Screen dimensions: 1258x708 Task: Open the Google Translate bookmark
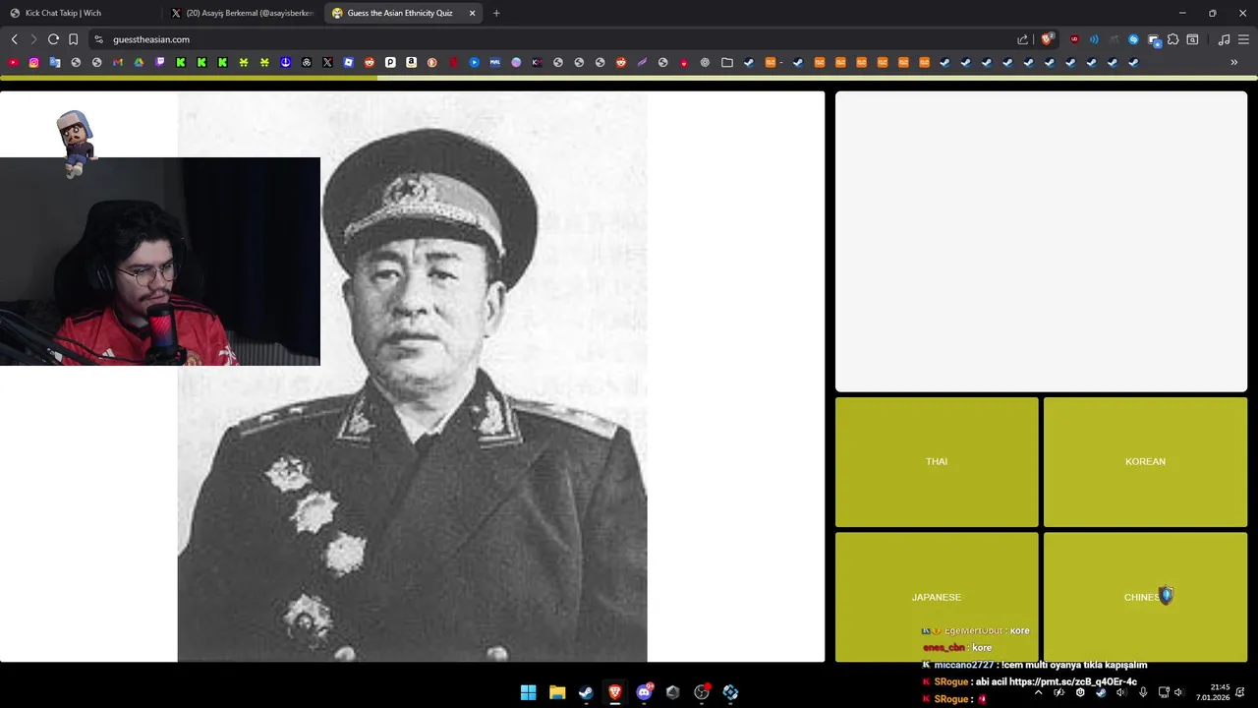tap(55, 62)
